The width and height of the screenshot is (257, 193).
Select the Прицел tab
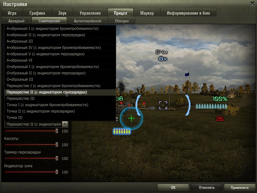(x=121, y=13)
